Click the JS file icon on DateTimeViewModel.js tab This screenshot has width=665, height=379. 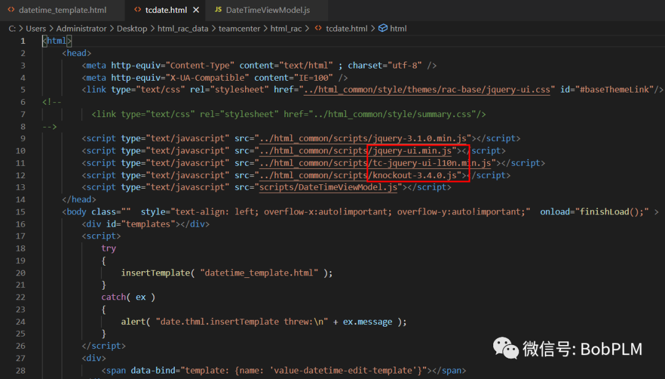coord(218,10)
